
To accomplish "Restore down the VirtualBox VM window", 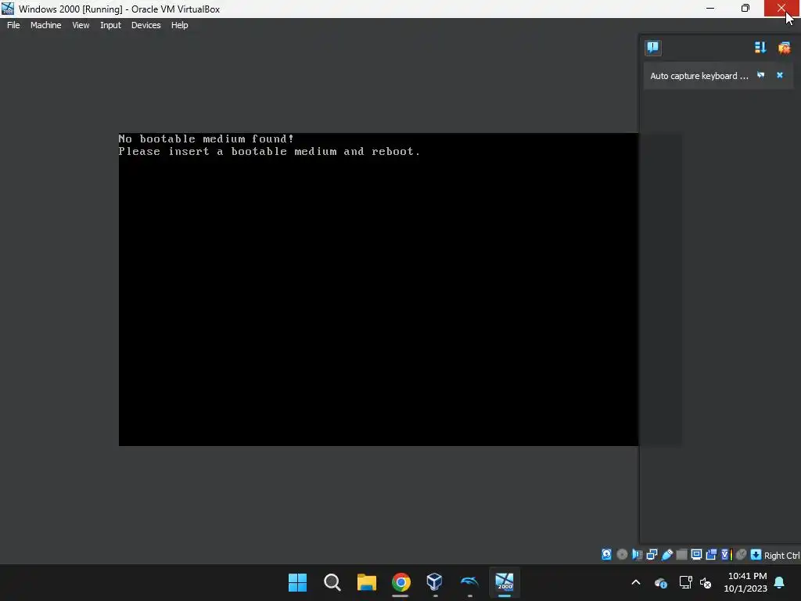I will coord(745,8).
